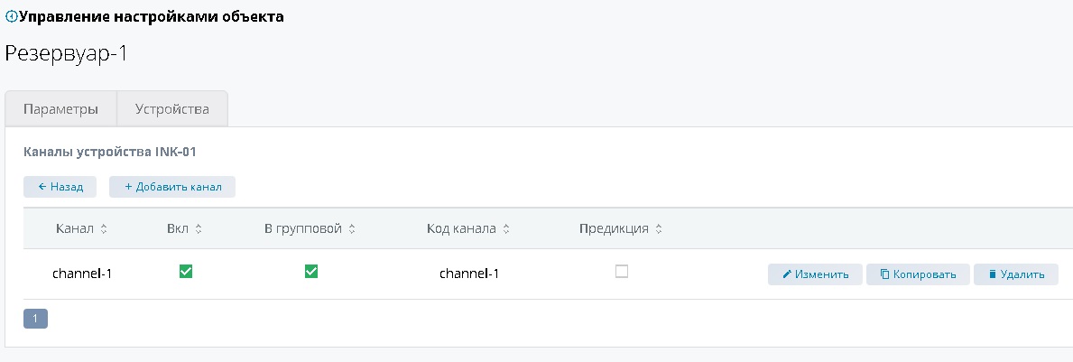1073x362 pixels.
Task: Go to pagination page 1
Action: click(x=35, y=319)
